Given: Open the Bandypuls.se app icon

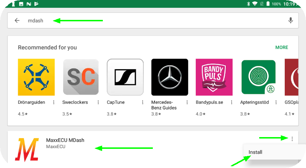Looking at the screenshot, I should point(214,77).
